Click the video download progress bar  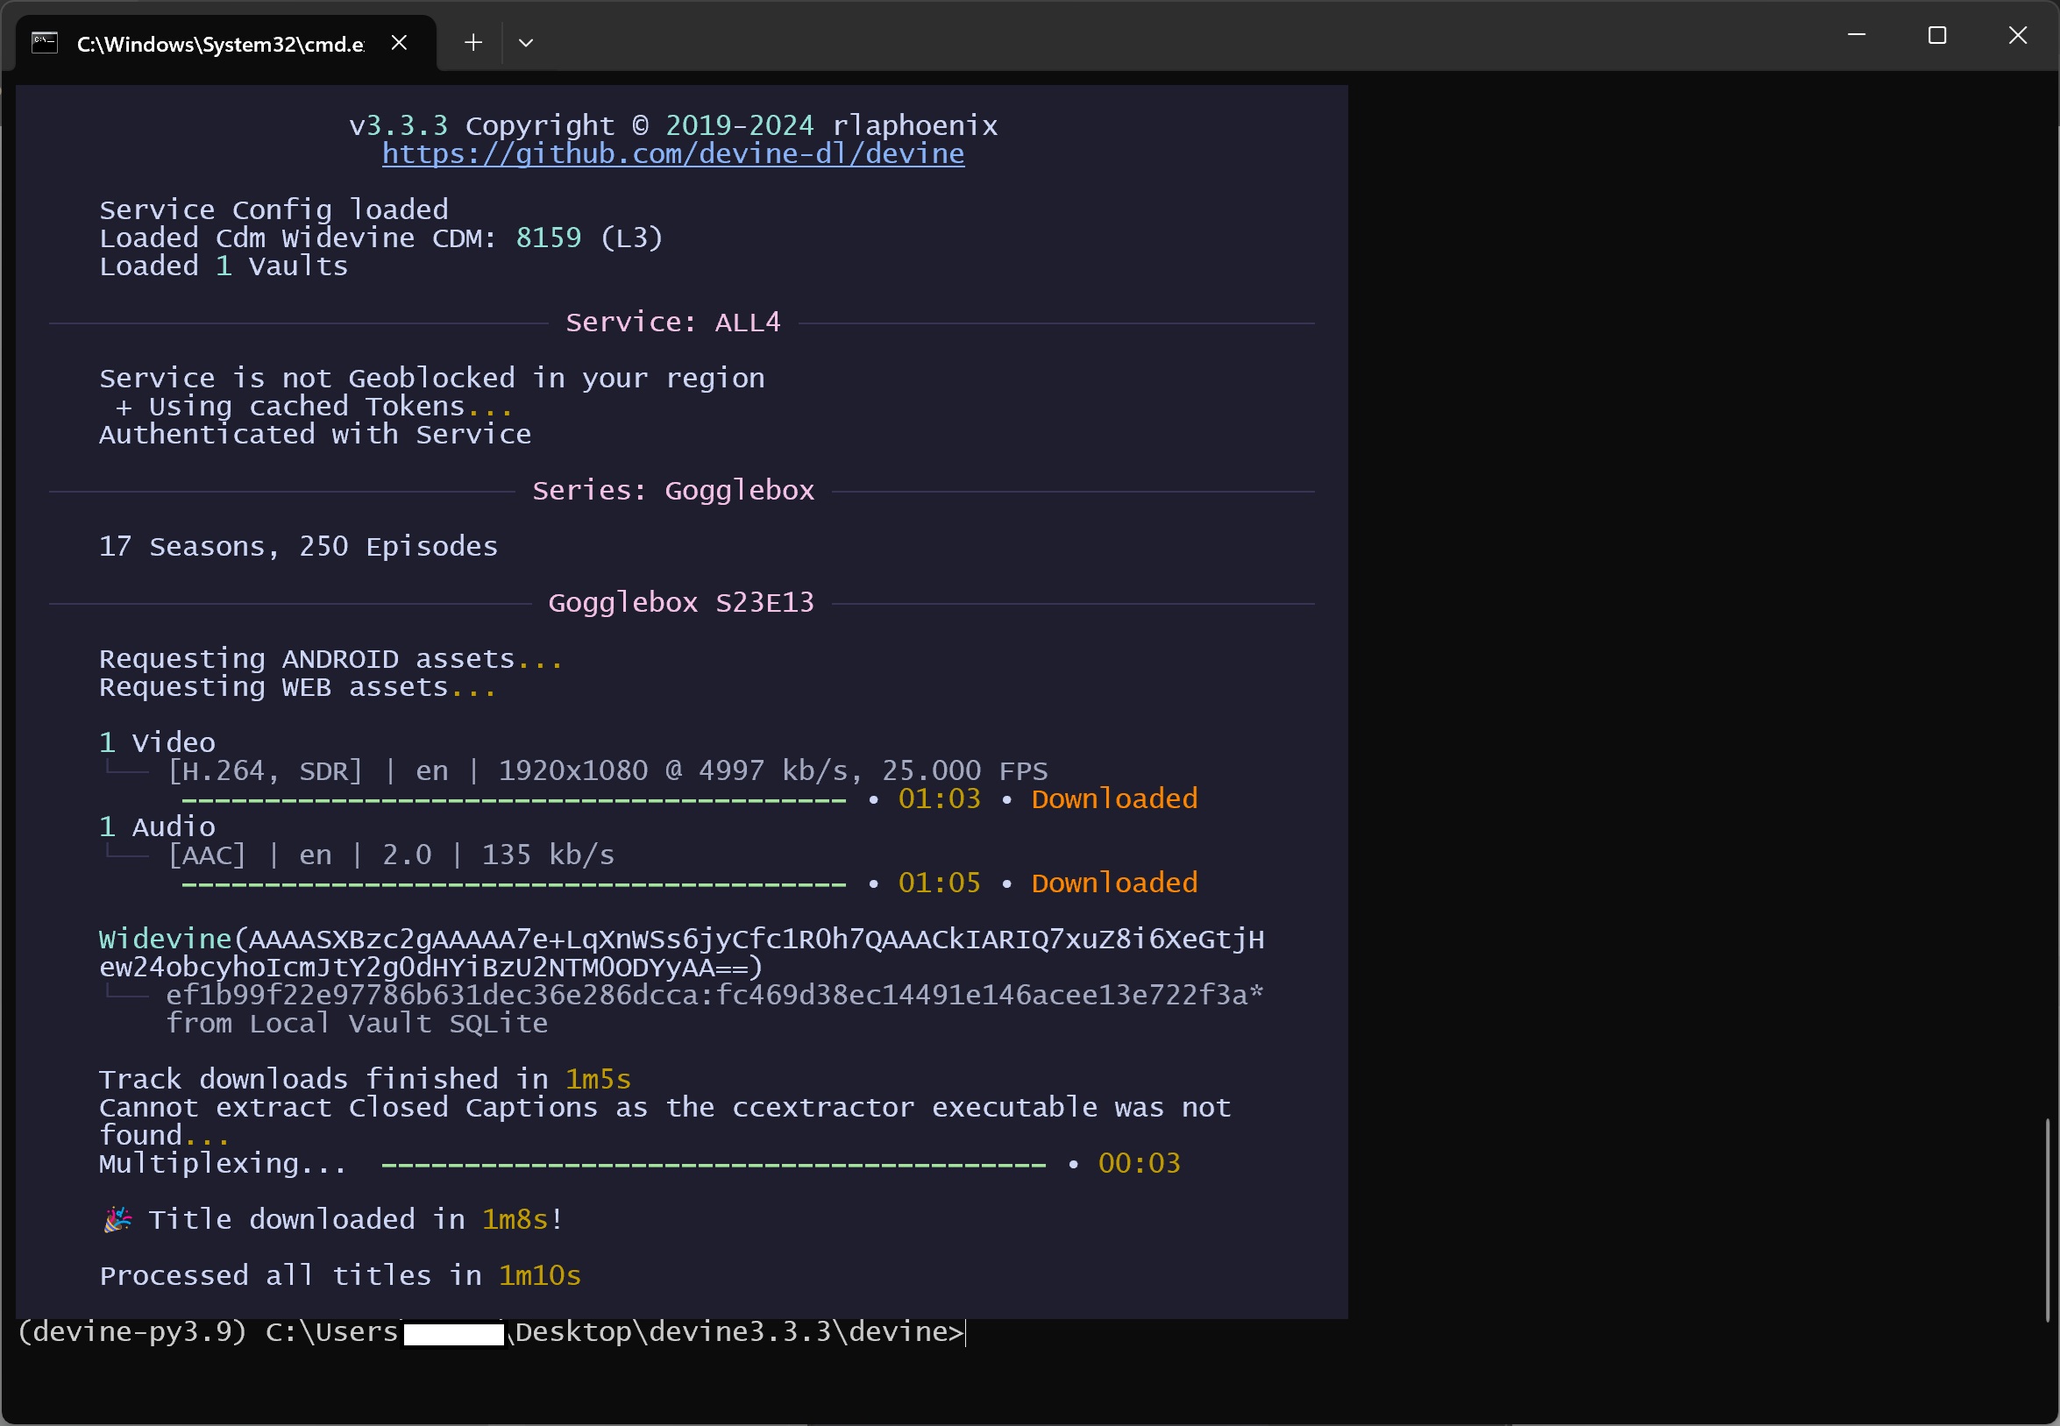coord(514,799)
